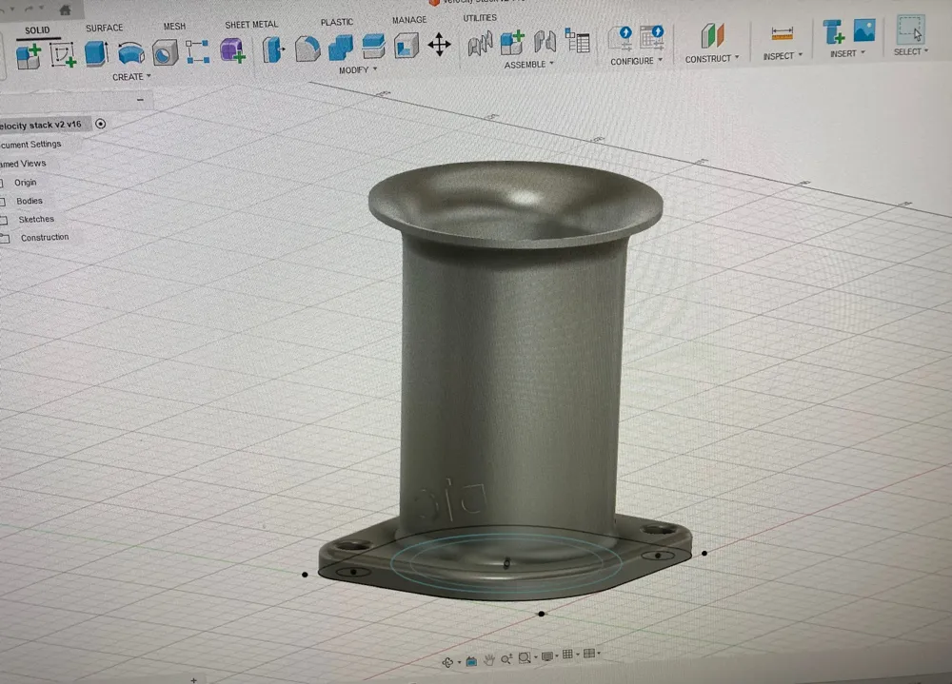Click the Viewports layout icon

click(588, 653)
